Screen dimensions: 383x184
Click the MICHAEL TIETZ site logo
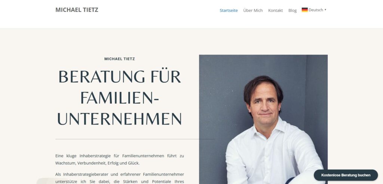[x=77, y=10]
